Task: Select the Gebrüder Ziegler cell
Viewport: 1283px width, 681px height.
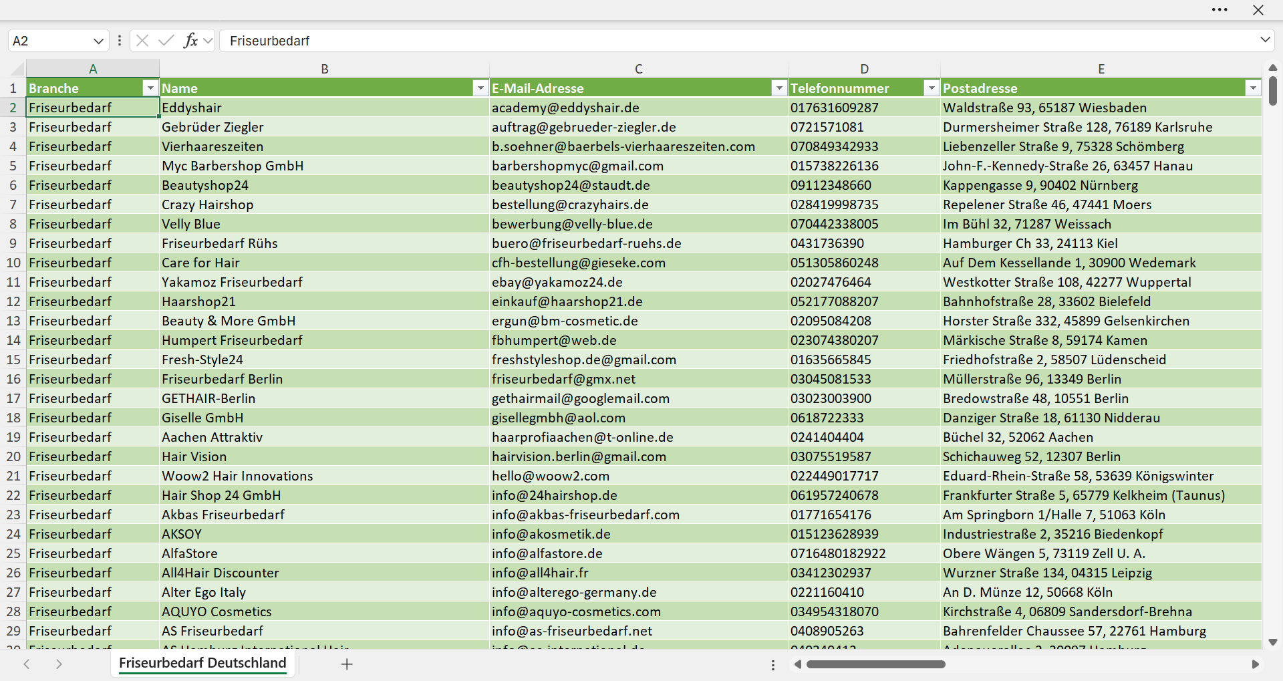Action: click(325, 127)
